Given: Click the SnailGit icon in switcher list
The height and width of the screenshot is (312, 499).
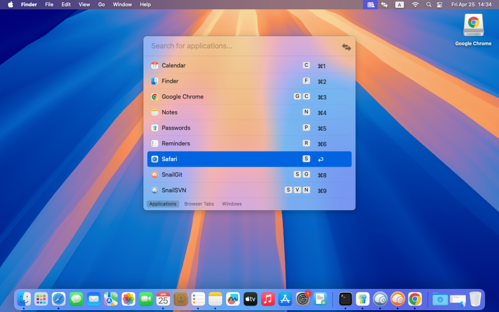Looking at the screenshot, I should (154, 175).
